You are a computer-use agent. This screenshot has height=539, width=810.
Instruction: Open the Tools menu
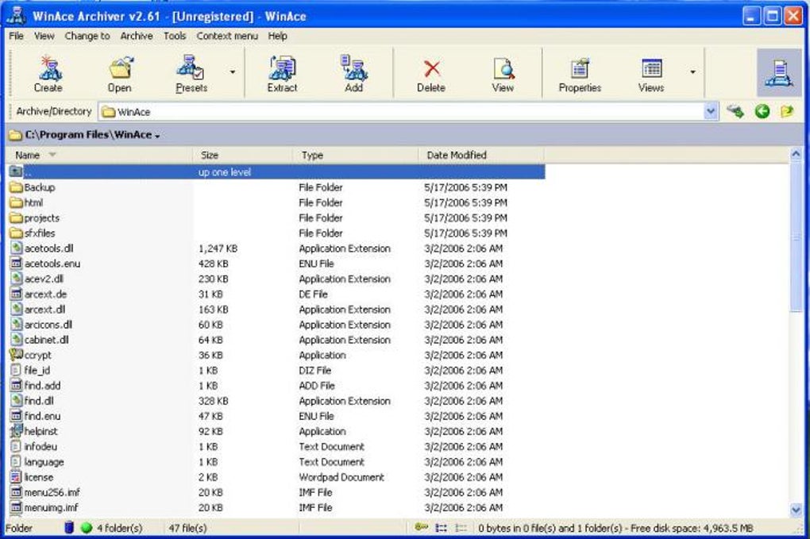tap(175, 36)
